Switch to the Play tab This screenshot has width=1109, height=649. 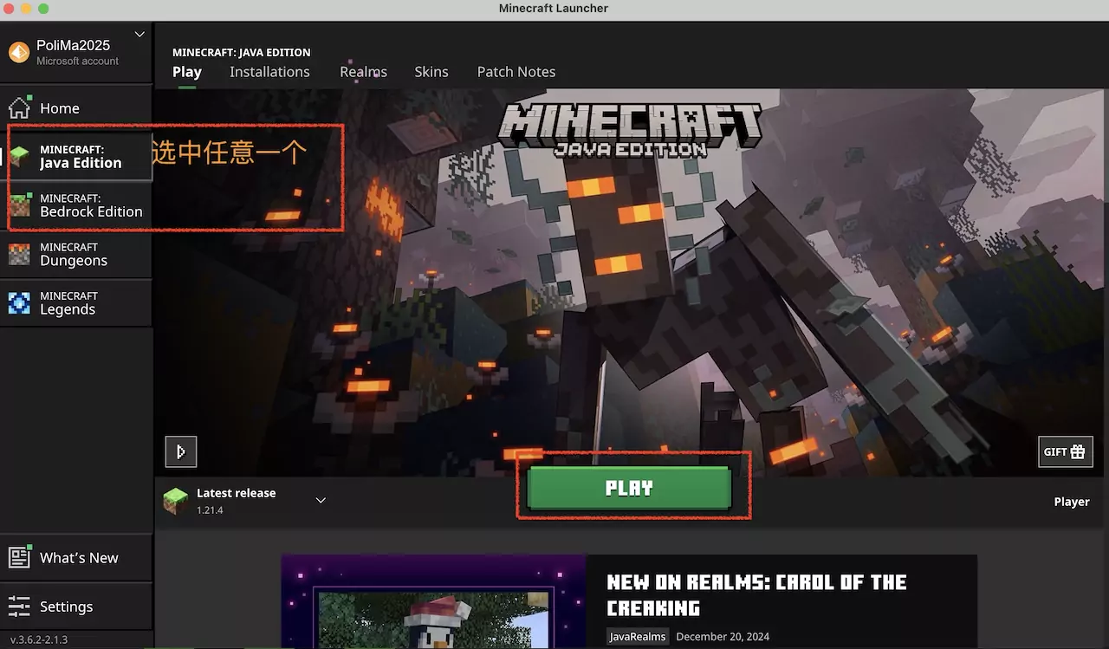(x=187, y=72)
